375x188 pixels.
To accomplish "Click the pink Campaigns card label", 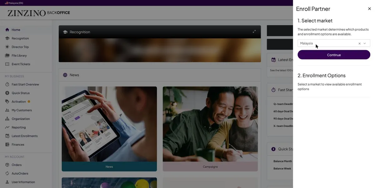I will point(210,166).
